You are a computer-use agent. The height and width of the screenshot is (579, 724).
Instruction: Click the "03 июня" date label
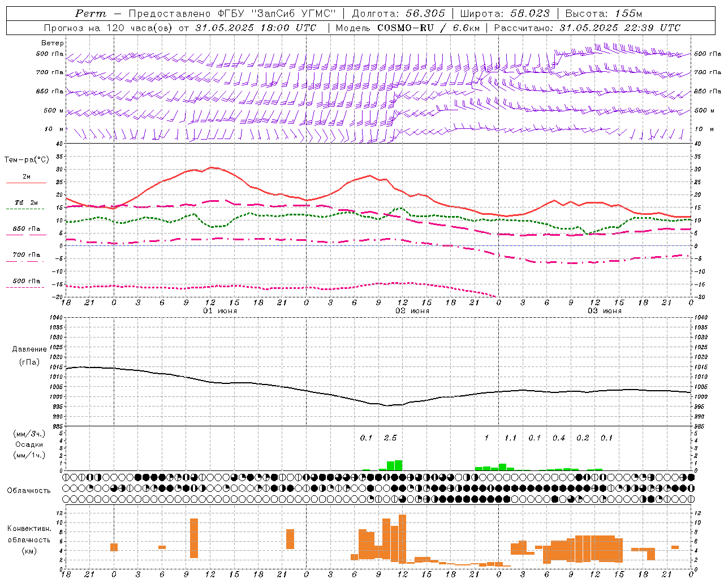point(605,311)
